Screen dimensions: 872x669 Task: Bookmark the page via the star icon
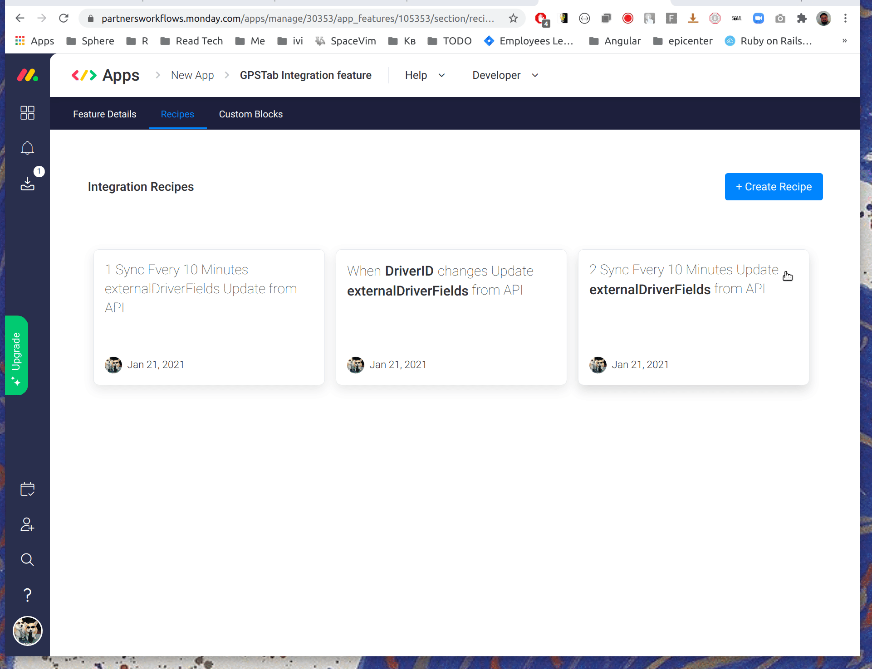coord(513,19)
